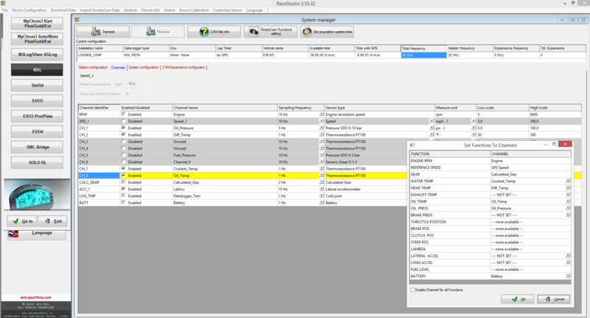Open WATER TEMP channel dropdown
This screenshot has height=318, width=590.
point(568,181)
